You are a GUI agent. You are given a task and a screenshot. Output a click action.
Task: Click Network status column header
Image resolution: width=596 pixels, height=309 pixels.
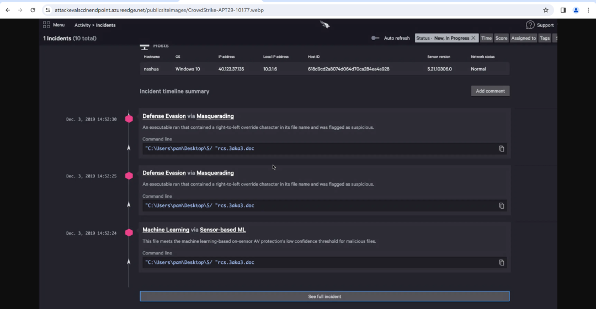pos(483,57)
